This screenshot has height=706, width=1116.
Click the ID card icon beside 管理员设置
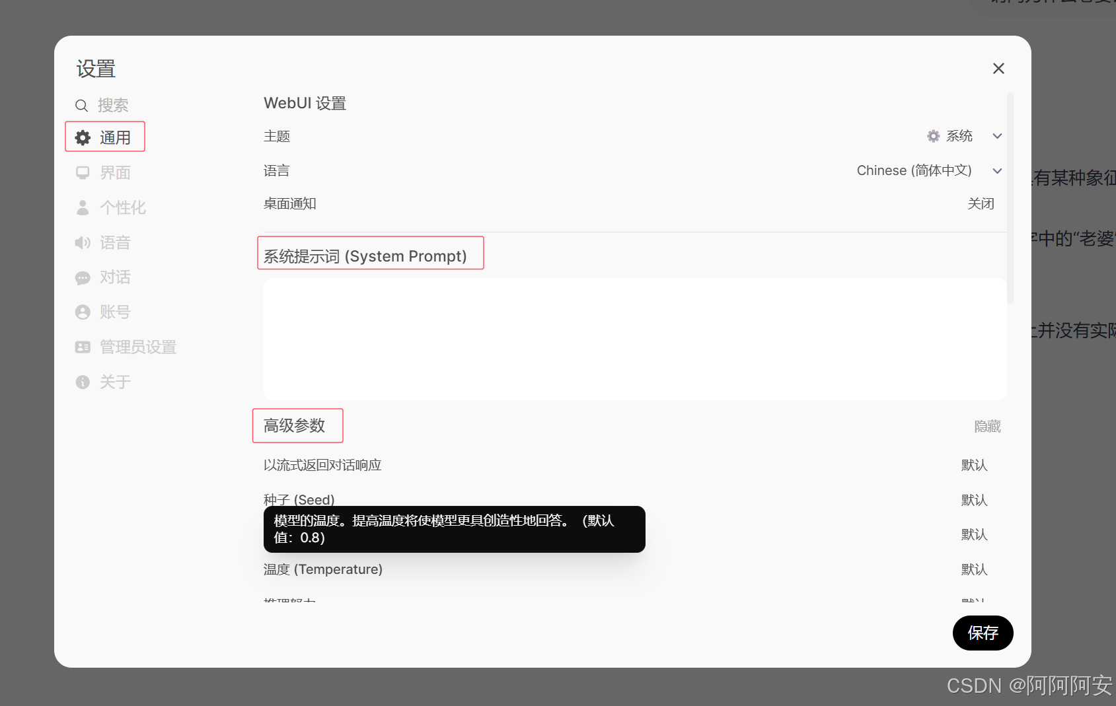(x=83, y=347)
